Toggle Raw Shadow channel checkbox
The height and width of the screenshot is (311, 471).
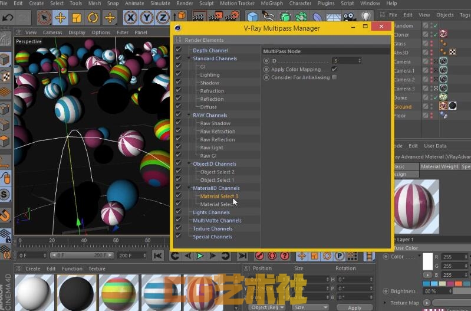[x=179, y=122]
